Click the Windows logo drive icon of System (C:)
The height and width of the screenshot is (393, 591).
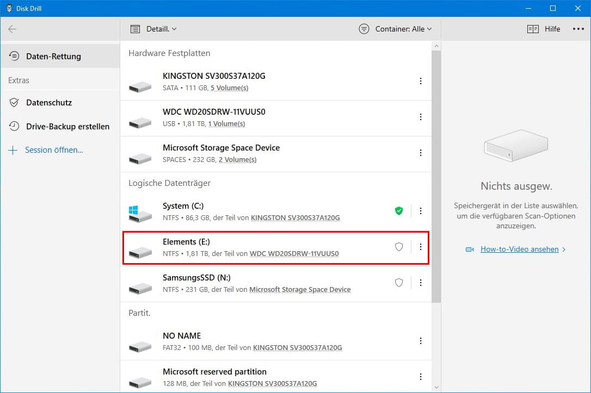[x=140, y=214]
